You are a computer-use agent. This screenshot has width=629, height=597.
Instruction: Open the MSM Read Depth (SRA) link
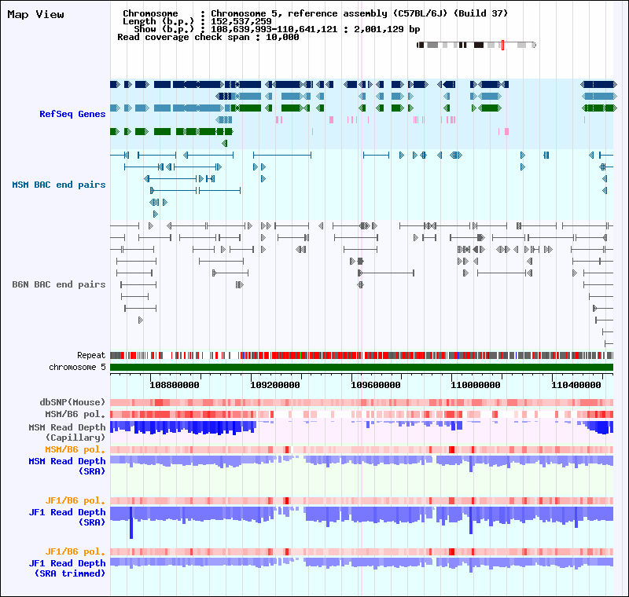67,466
